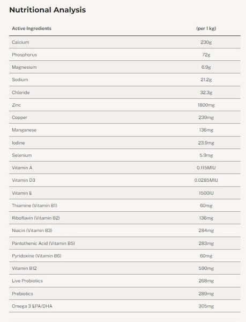Click the Vitamin A 0.115MIU value

pyautogui.click(x=206, y=168)
